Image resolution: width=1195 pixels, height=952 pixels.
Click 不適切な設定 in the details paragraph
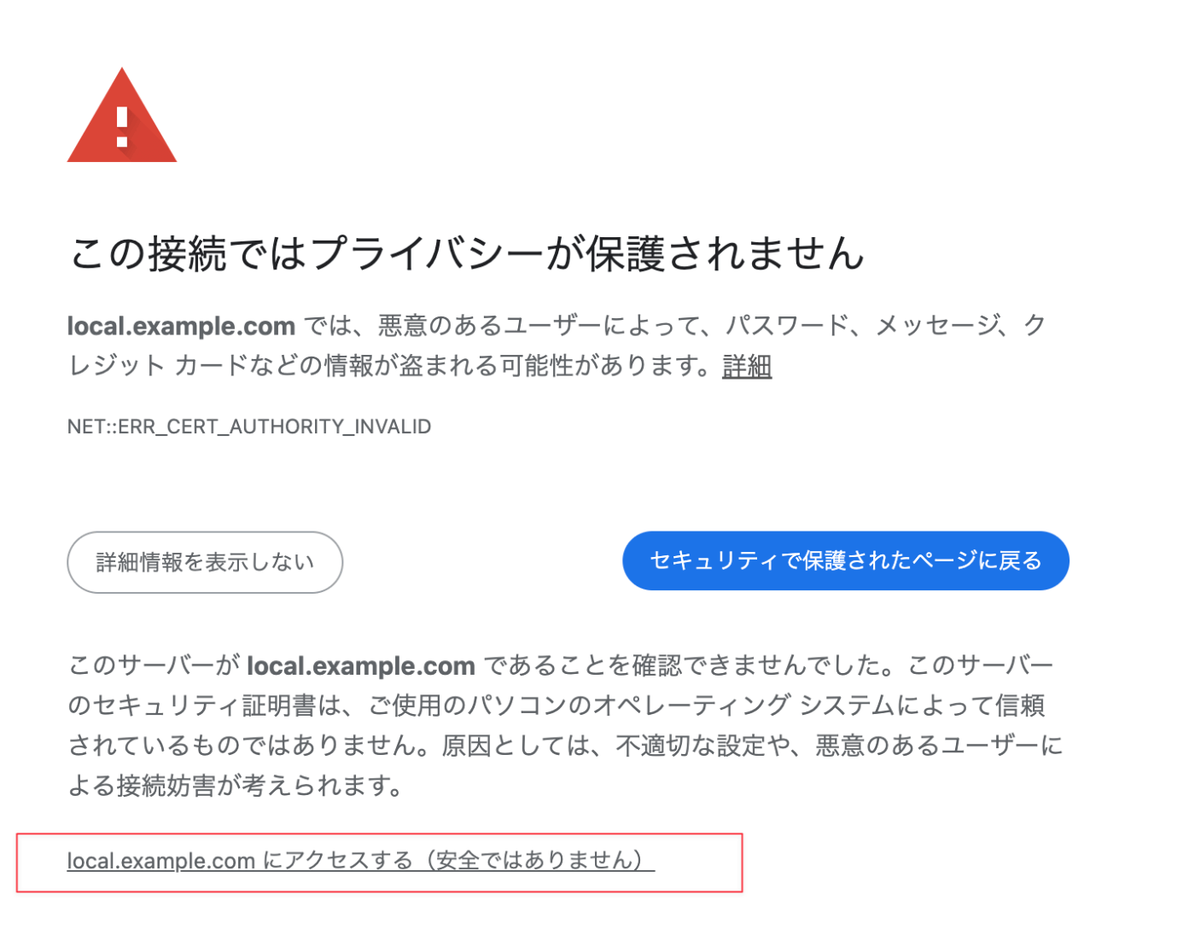[x=690, y=746]
